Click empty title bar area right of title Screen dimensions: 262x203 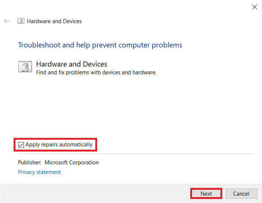pyautogui.click(x=166, y=21)
